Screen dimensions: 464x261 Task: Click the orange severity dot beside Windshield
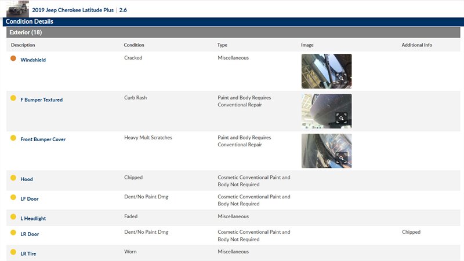13,58
